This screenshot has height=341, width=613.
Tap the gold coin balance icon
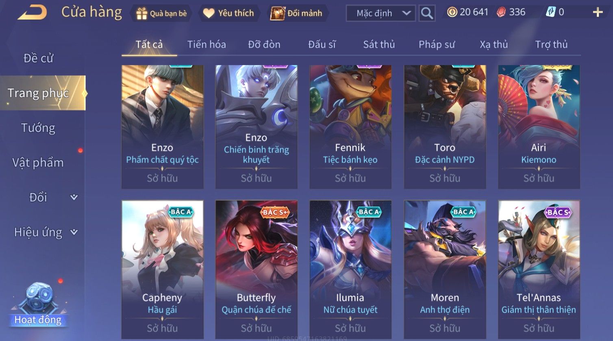(452, 12)
